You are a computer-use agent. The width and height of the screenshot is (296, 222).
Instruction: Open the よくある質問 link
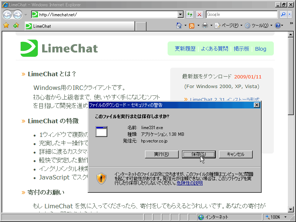(x=215, y=49)
